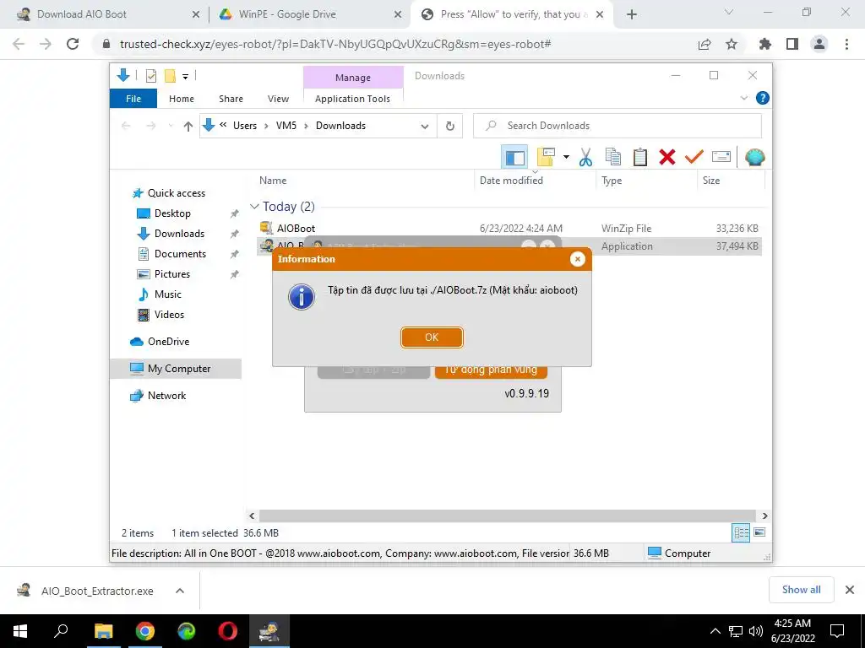The width and height of the screenshot is (865, 648).
Task: Switch to large icons view in status bar
Action: tap(759, 532)
